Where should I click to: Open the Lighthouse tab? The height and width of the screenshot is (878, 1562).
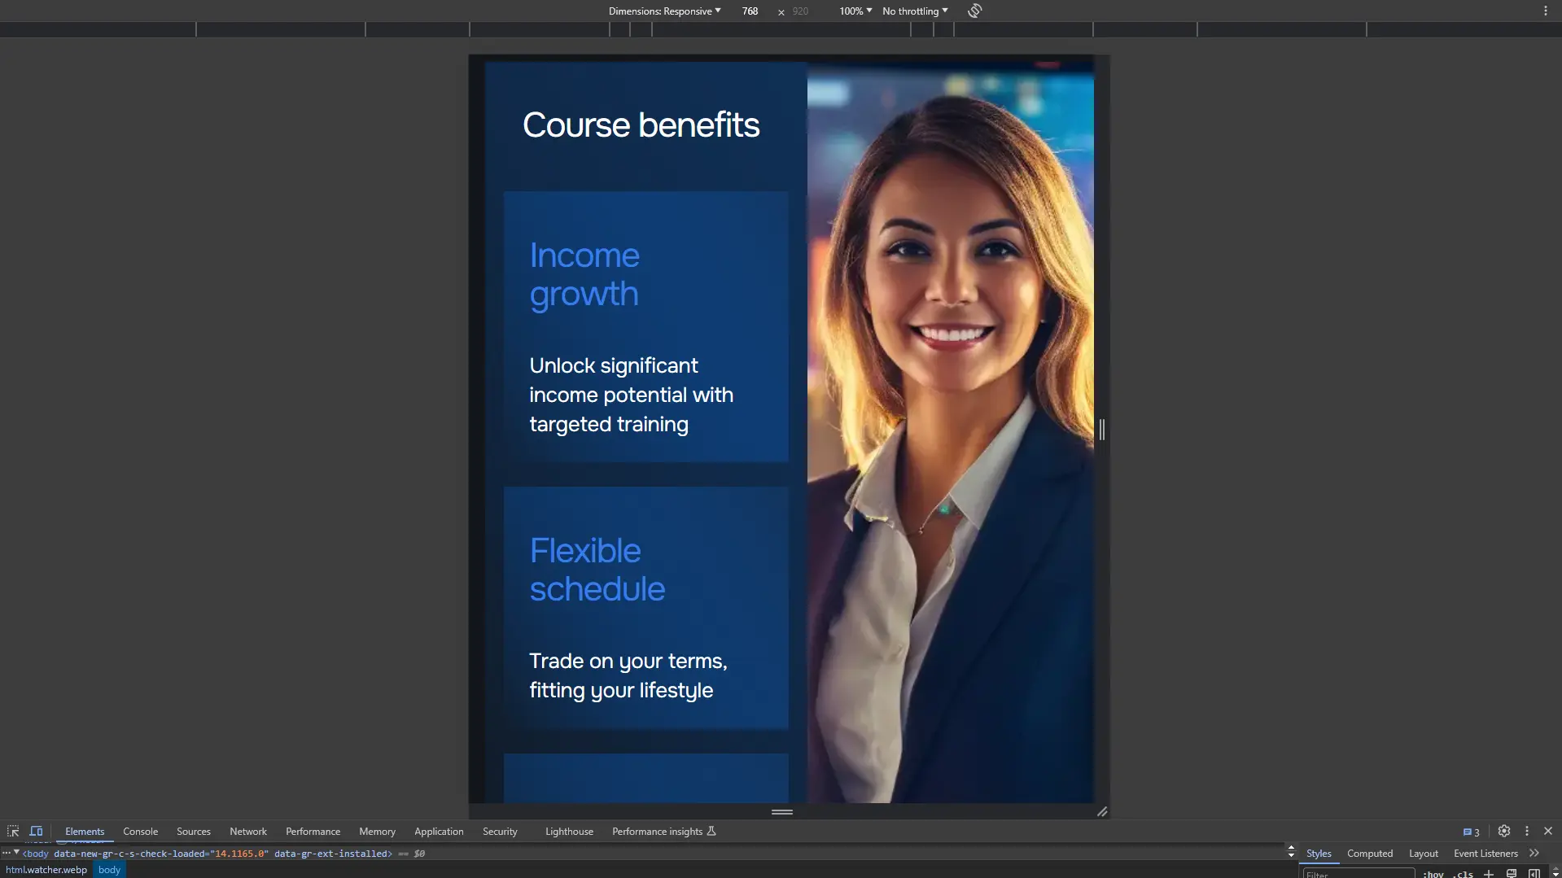569,831
